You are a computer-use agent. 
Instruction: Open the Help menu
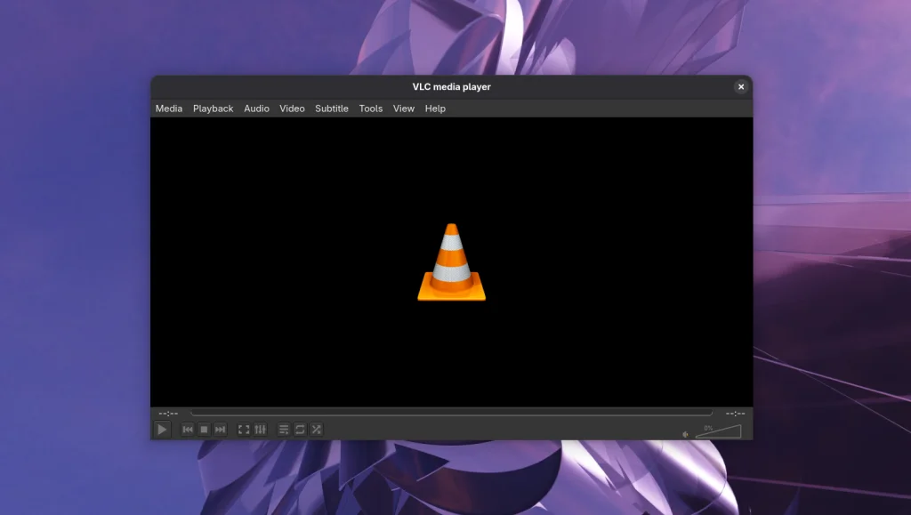tap(435, 108)
